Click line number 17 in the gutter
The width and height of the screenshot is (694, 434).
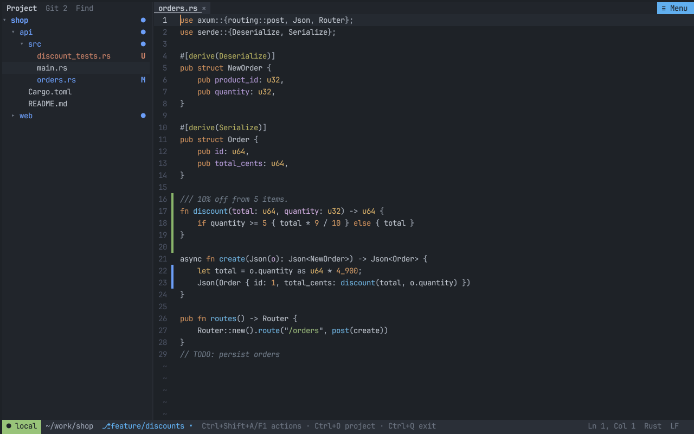click(163, 211)
